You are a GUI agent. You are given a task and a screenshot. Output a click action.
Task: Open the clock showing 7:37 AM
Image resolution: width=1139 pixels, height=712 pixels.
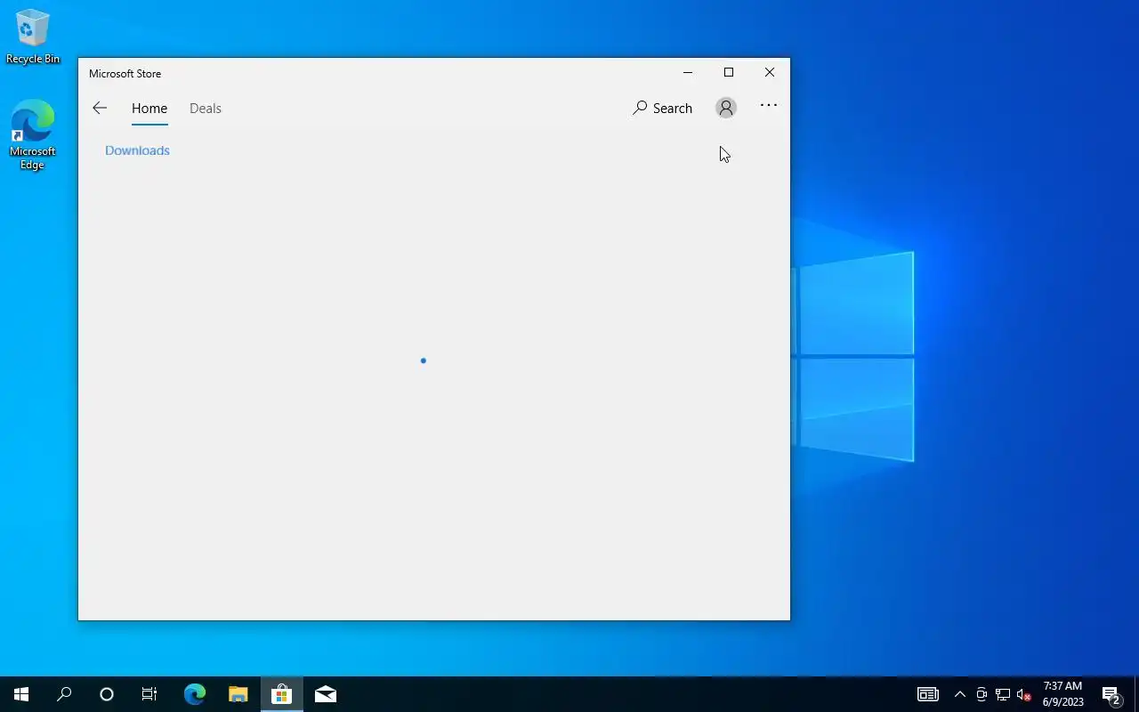[1062, 694]
